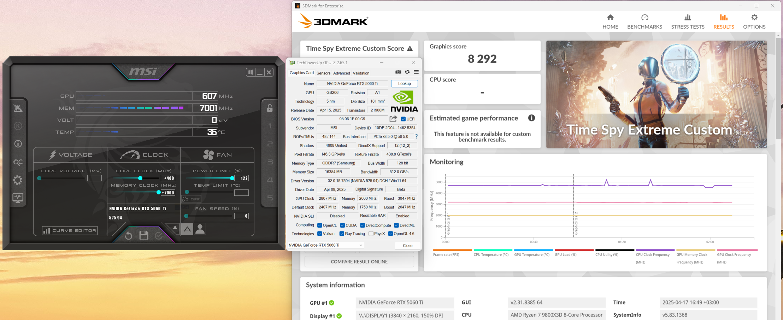Open Afterburner Curve Editor
The width and height of the screenshot is (783, 320).
point(70,230)
